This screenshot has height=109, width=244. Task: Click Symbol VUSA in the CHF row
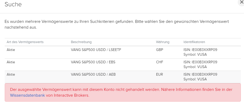pyautogui.click(x=195, y=67)
